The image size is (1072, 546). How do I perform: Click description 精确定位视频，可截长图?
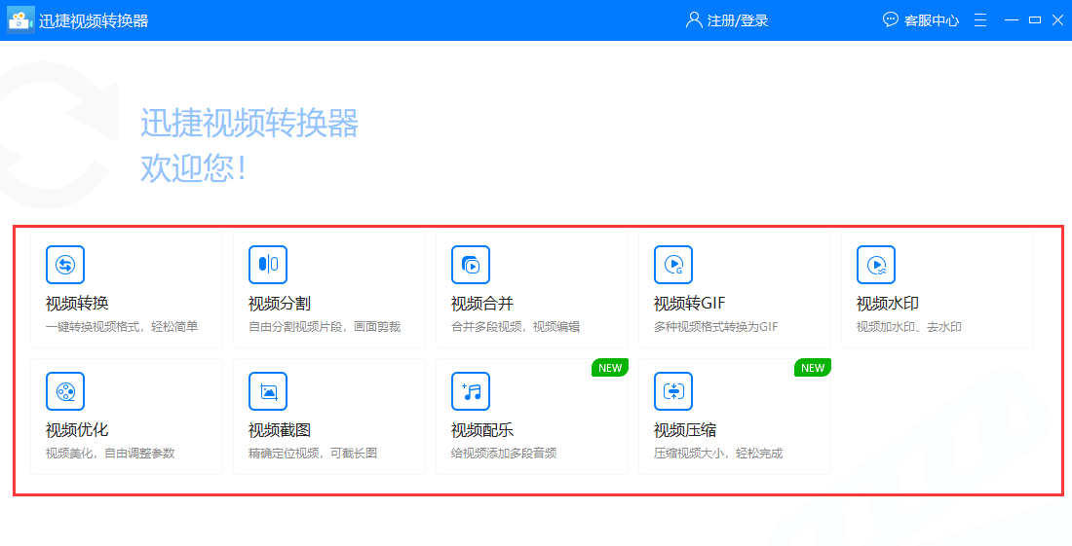point(313,454)
